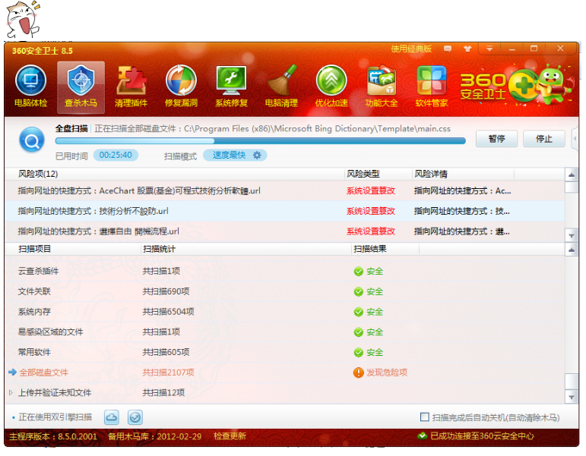Click the cloud engine icon at the bottom
This screenshot has height=456, width=586.
(112, 417)
